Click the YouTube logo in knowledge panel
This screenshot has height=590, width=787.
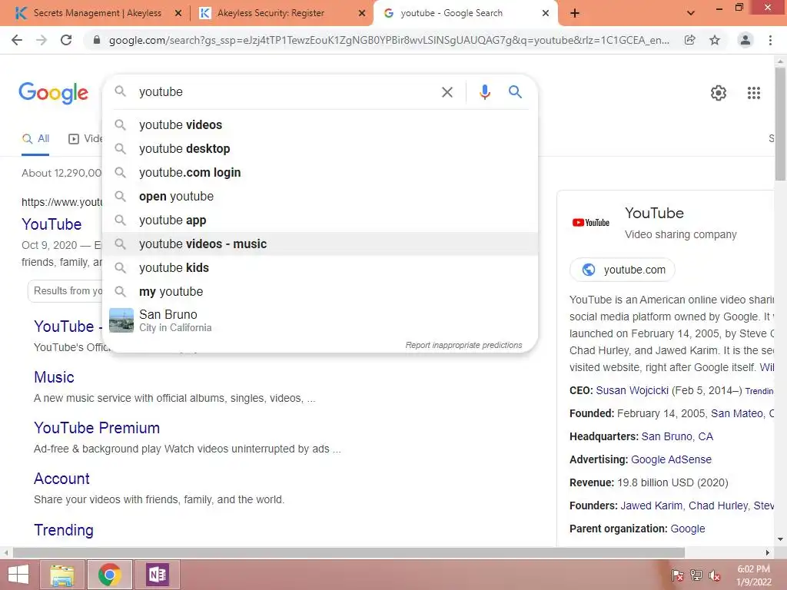(x=591, y=223)
